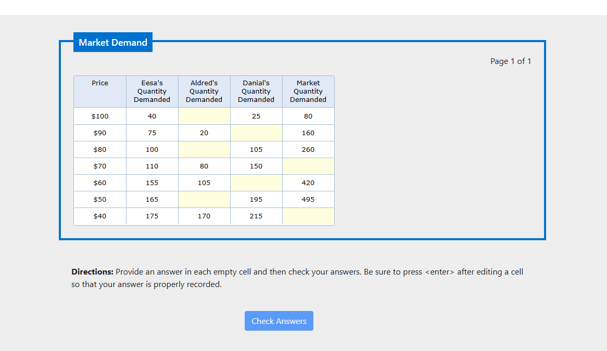
Task: Click the empty Market Quantity cell at $40
Action: click(308, 216)
